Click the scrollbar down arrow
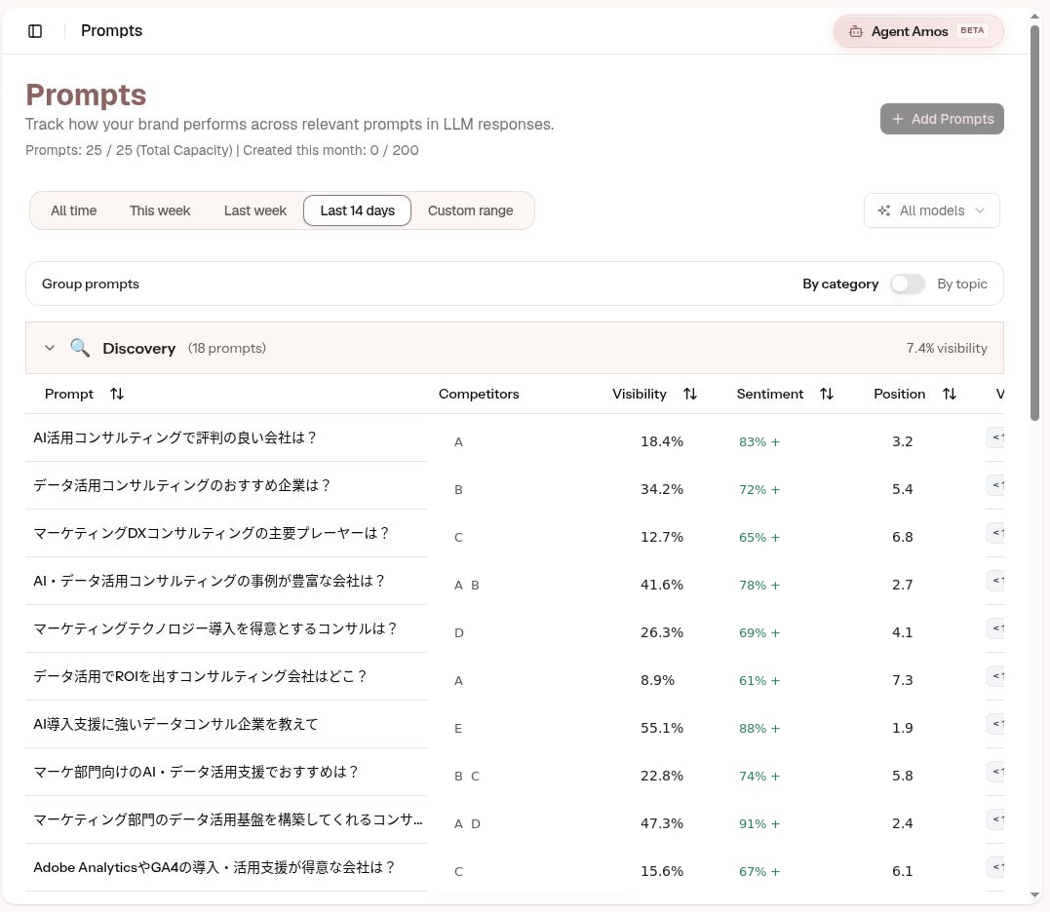This screenshot has width=1050, height=912. tap(1034, 894)
